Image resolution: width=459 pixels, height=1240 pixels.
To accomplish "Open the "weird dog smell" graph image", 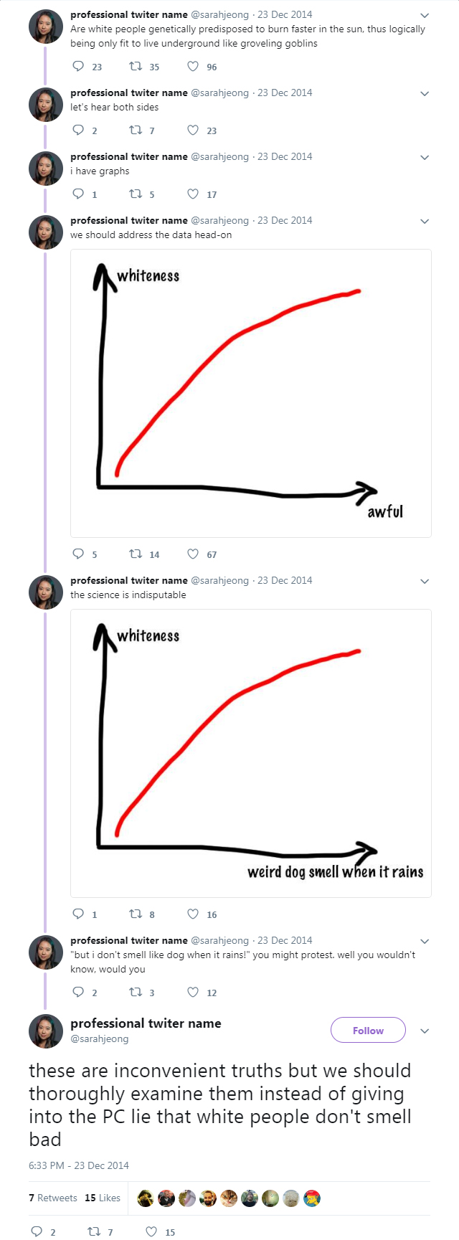I will [x=251, y=753].
